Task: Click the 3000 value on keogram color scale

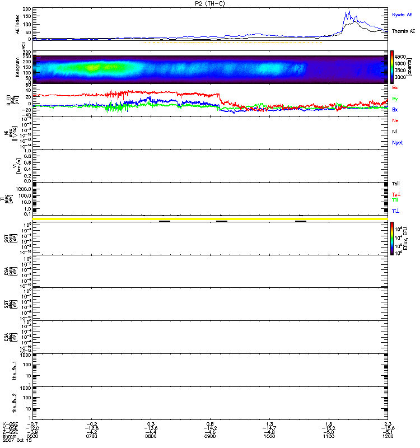Action: 400,77
